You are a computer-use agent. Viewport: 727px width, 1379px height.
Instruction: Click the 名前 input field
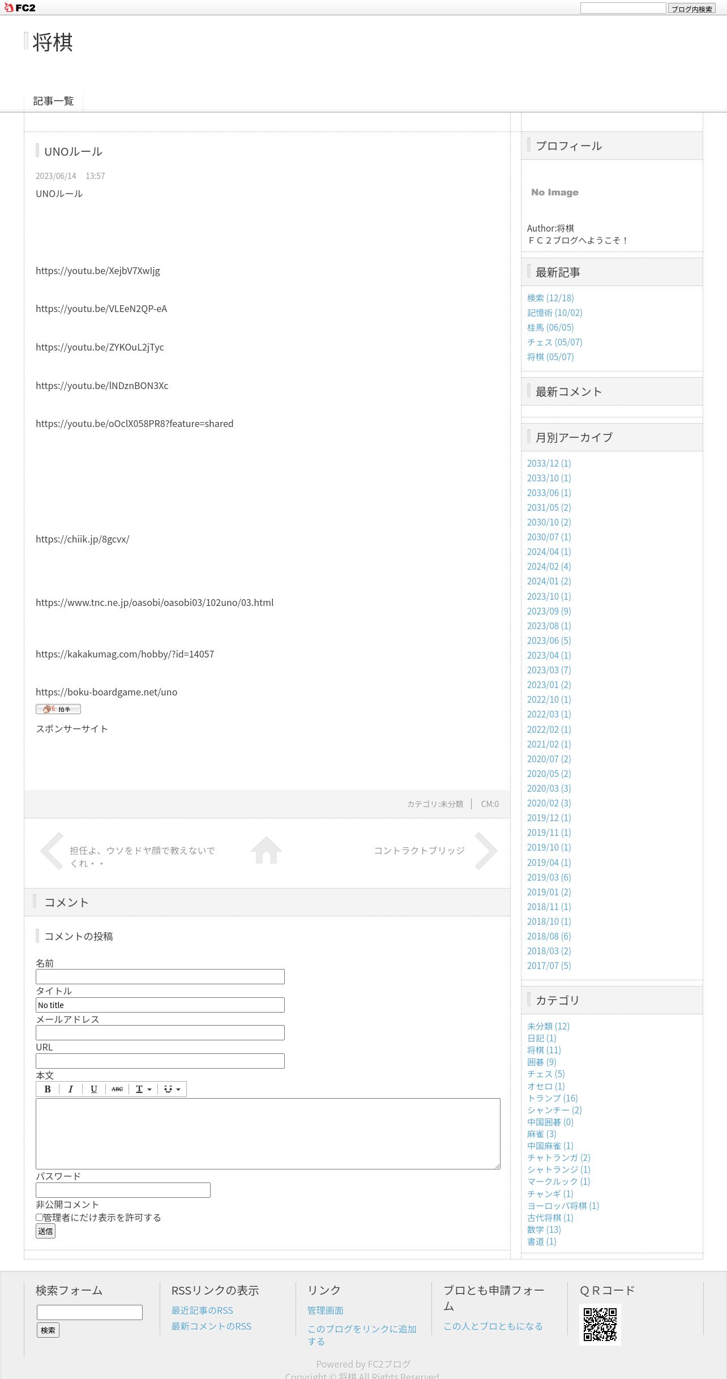[160, 976]
